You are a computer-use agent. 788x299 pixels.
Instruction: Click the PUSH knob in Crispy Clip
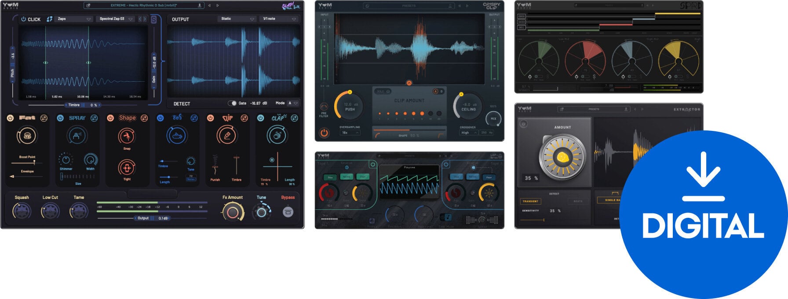pyautogui.click(x=350, y=107)
